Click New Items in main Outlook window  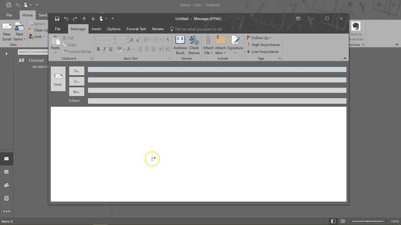point(19,32)
